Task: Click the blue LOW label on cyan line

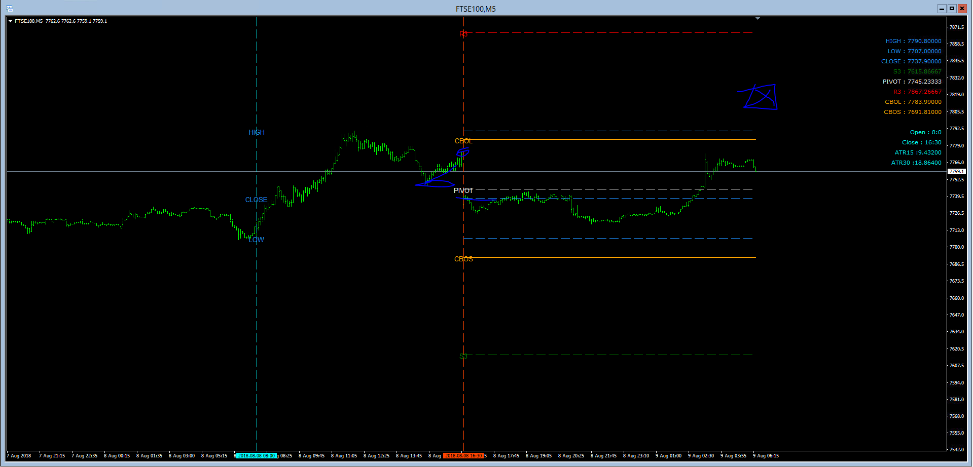Action: (257, 240)
